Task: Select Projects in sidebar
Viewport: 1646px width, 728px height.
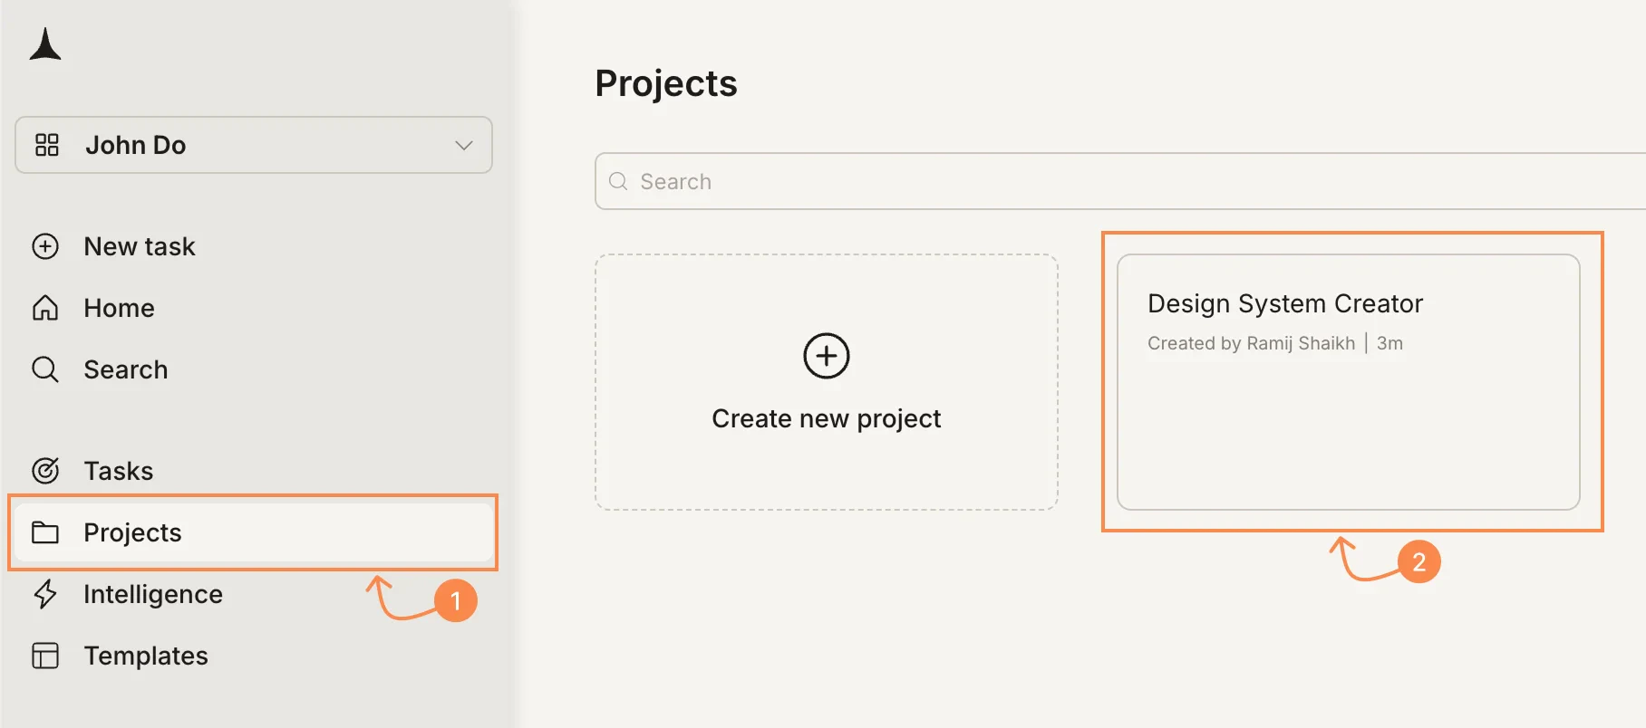Action: click(x=254, y=532)
